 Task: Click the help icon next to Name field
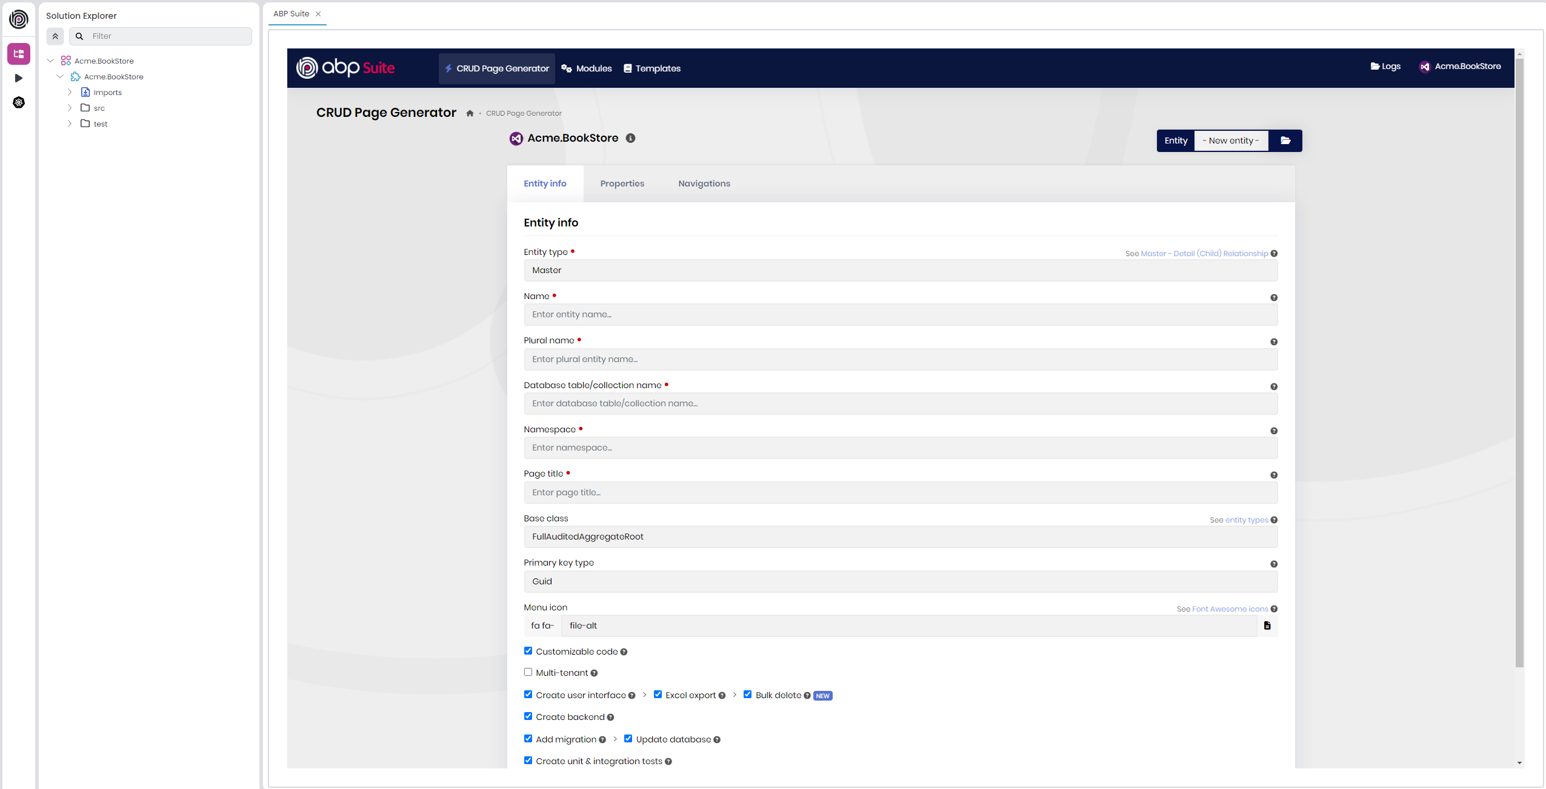pyautogui.click(x=1274, y=297)
